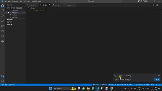This screenshot has width=162, height=91.
Task: Open the Search view in activity bar
Action: (x=3, y=11)
